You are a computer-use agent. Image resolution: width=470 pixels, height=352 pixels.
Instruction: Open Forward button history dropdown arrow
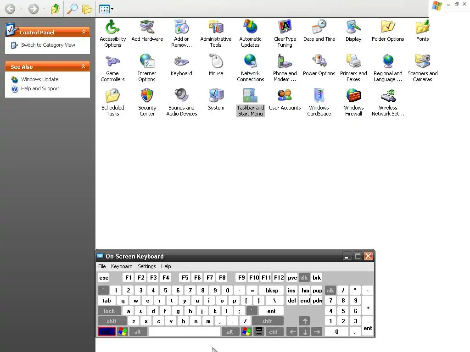click(44, 9)
